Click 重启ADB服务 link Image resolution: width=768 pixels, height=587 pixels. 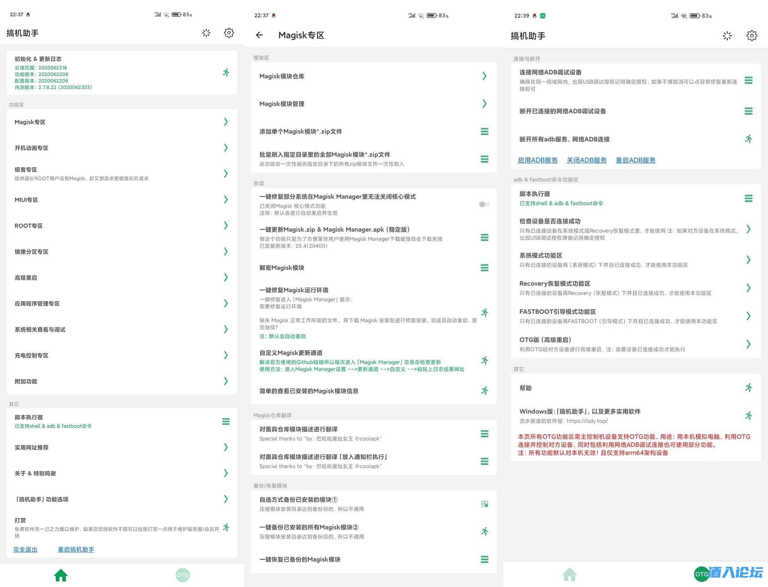click(x=635, y=160)
